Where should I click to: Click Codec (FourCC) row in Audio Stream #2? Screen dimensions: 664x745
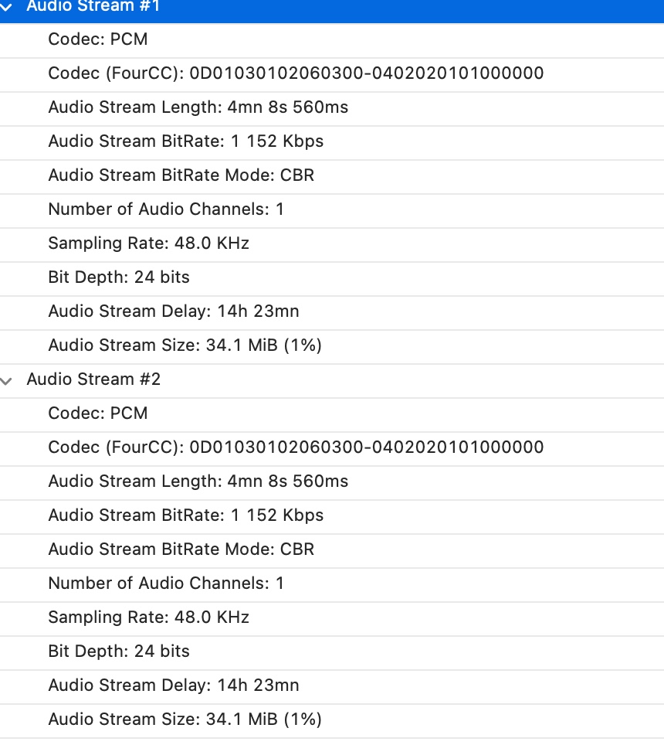click(296, 447)
